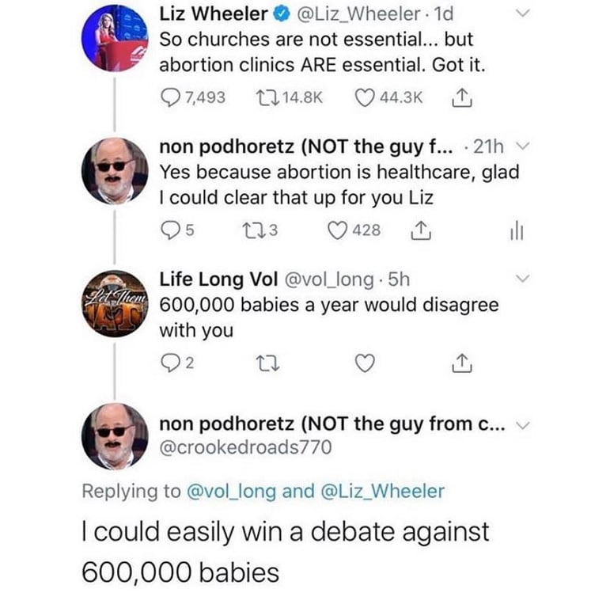Open Liz Wheeler's profile picture

116,38
